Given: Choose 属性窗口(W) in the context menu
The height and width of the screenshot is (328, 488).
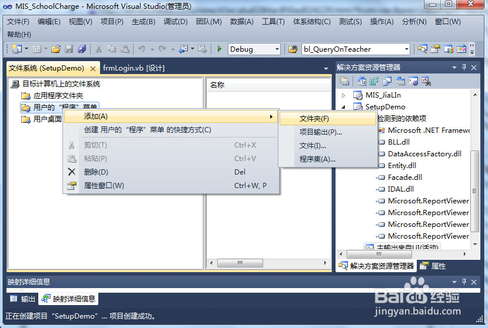Looking at the screenshot, I should click(x=171, y=186).
